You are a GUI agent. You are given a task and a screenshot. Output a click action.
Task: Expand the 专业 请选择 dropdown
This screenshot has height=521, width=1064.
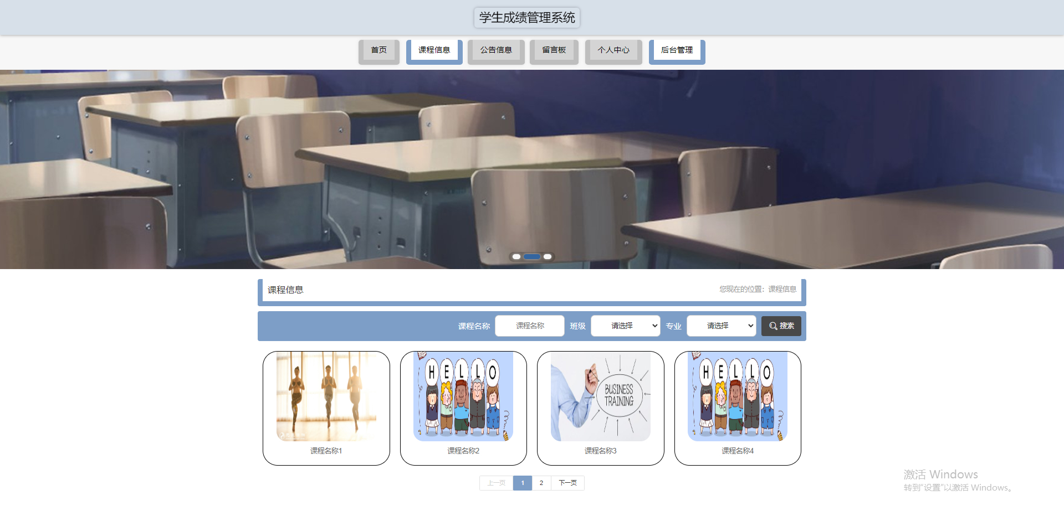click(x=721, y=326)
